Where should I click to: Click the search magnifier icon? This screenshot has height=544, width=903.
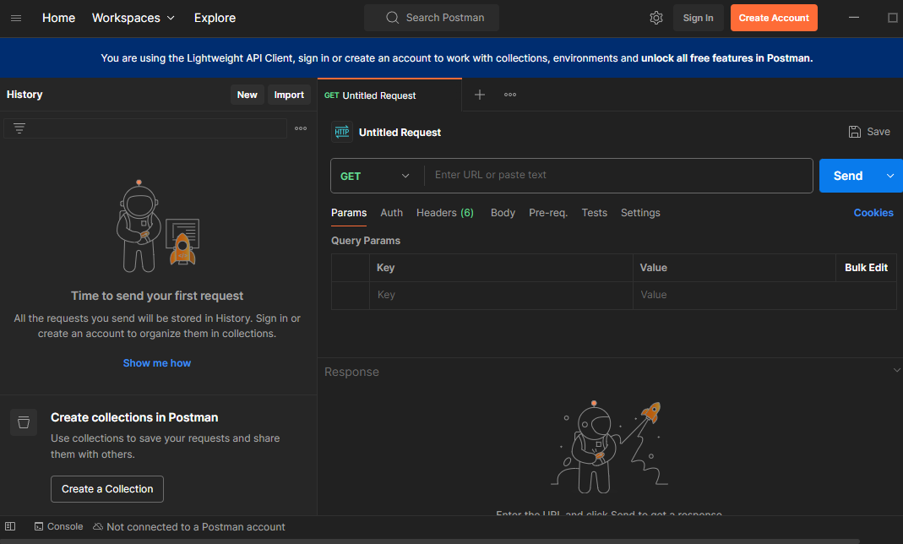point(392,18)
